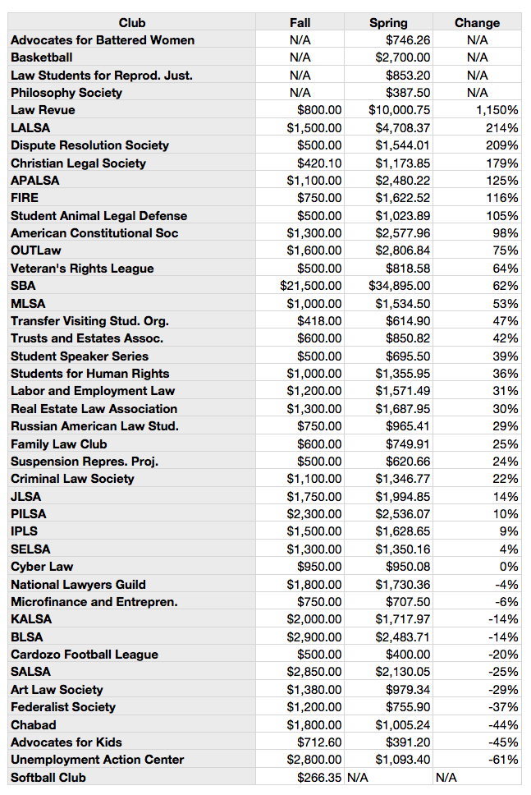
Task: Select the Softball Club row label
Action: pyautogui.click(x=132, y=778)
